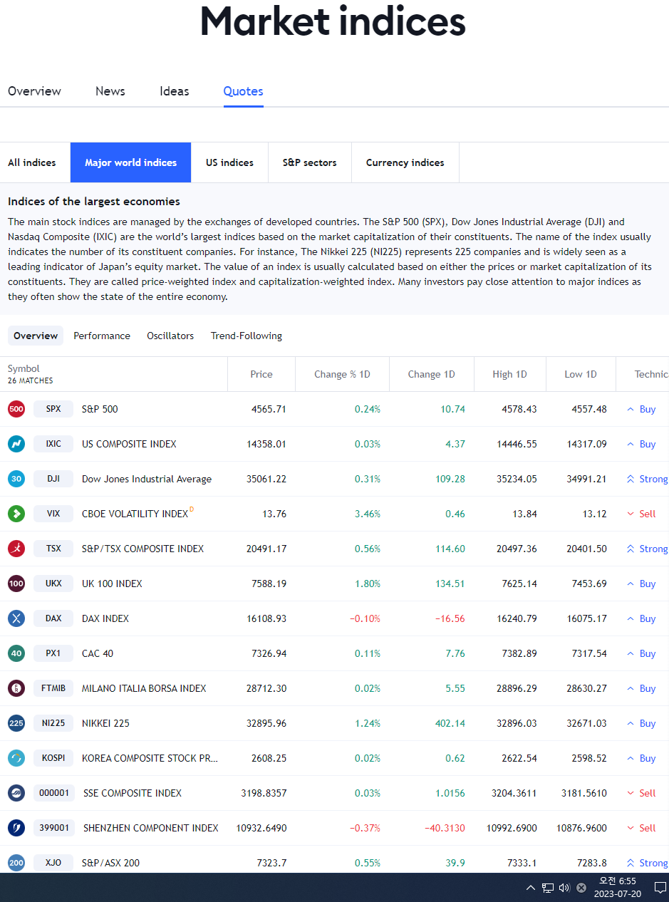Open DAX INDEX link
The image size is (669, 902).
105,618
